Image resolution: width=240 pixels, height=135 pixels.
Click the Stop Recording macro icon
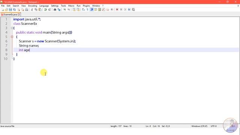(x=121, y=9)
